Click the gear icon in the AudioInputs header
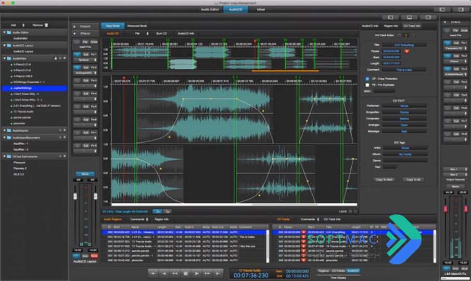 (65, 130)
